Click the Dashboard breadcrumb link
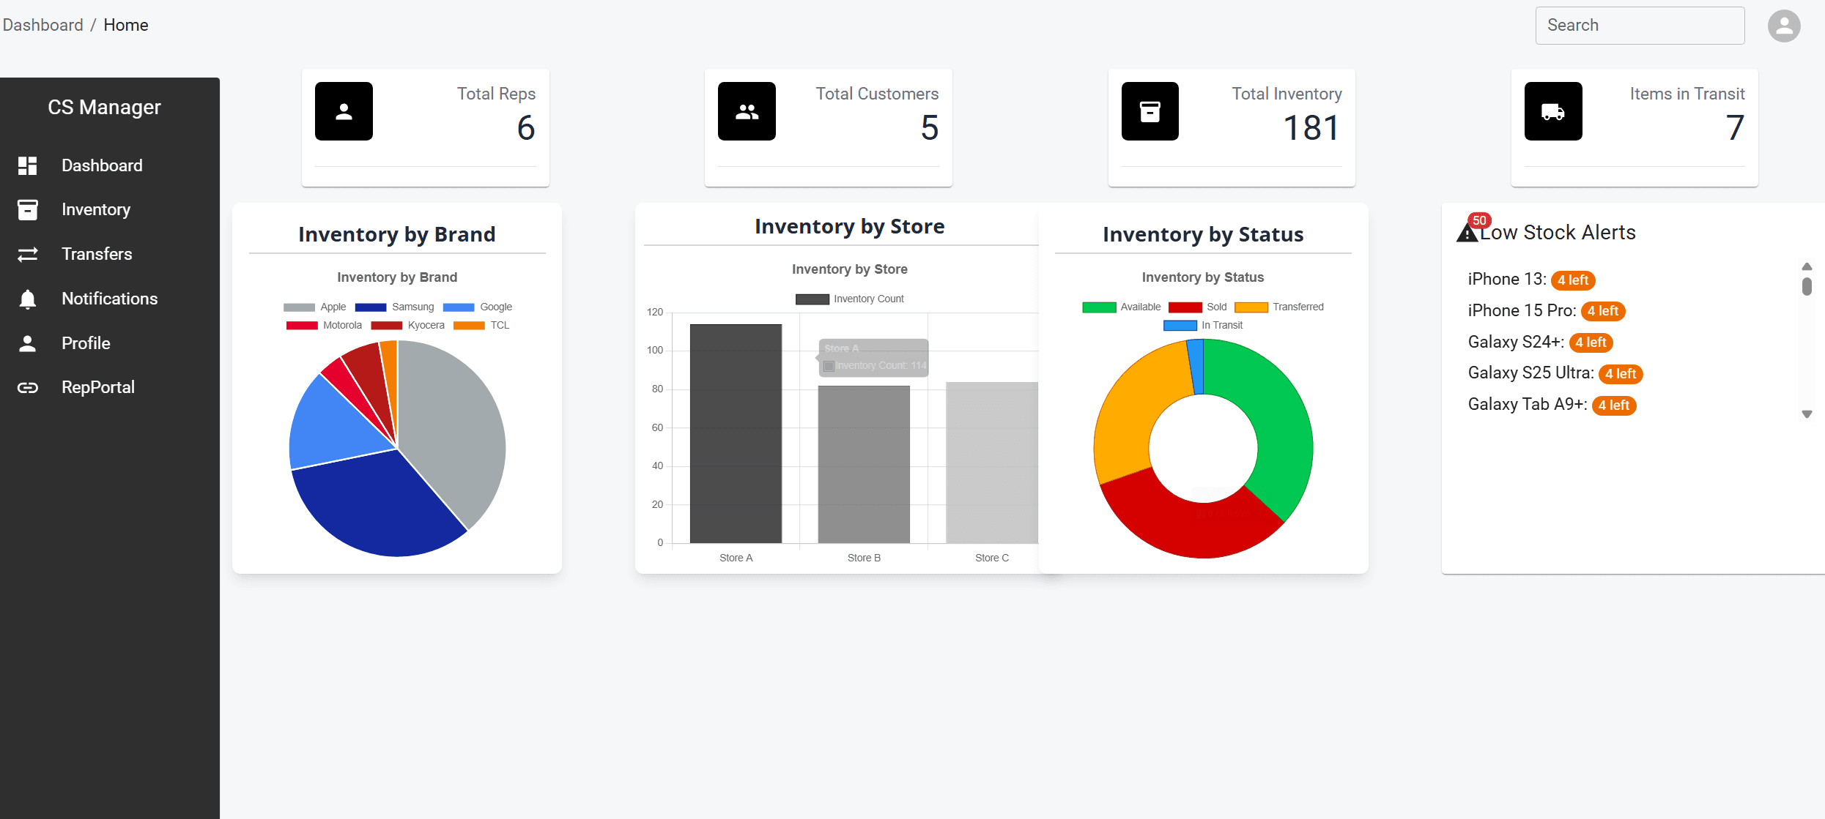The image size is (1825, 819). pos(42,24)
